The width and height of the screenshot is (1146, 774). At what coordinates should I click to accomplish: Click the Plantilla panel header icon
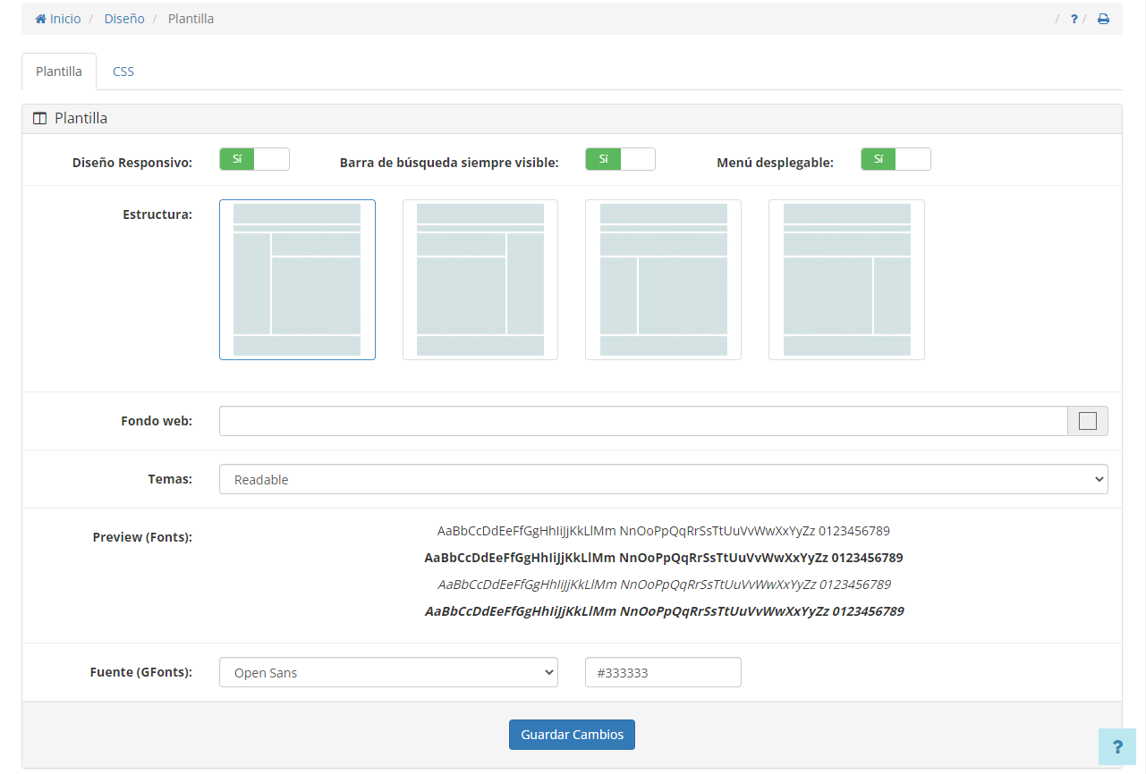click(x=39, y=118)
